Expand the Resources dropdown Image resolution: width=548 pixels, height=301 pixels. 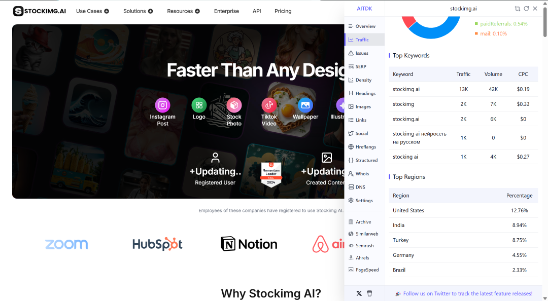click(184, 11)
